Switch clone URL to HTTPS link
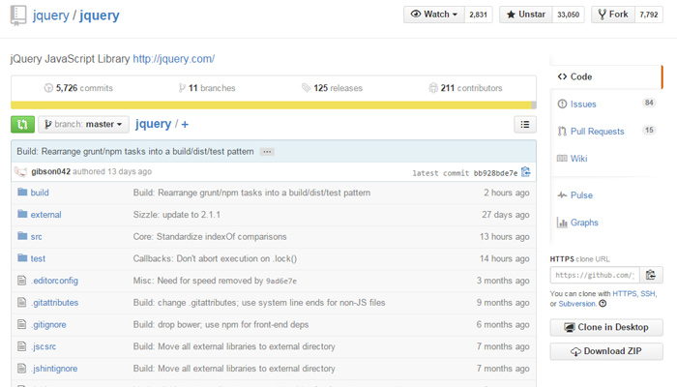 point(625,294)
